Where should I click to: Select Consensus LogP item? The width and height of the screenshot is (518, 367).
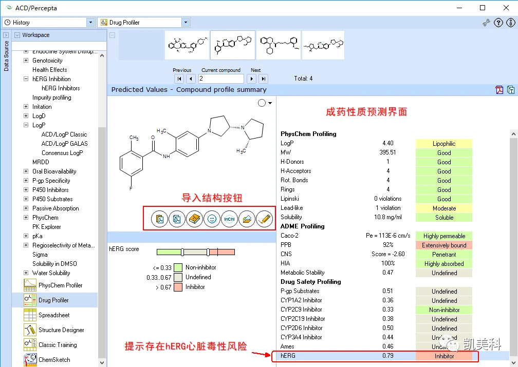[x=62, y=153]
